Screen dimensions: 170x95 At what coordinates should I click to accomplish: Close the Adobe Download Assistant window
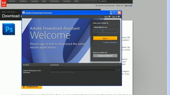coord(120,13)
